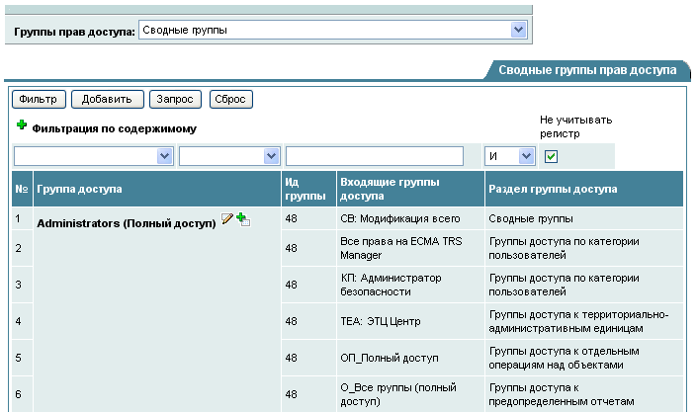Click the Группа доступа column header
This screenshot has width=697, height=412.
tap(157, 189)
